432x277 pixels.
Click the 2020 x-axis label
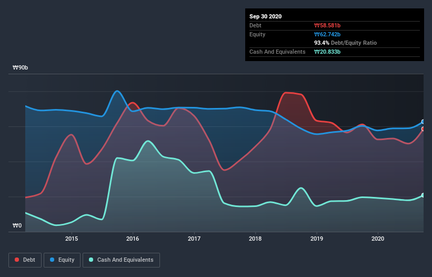(x=378, y=239)
